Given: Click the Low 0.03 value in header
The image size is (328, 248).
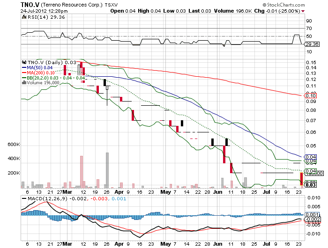Looking at the screenshot, I should coord(174,11).
